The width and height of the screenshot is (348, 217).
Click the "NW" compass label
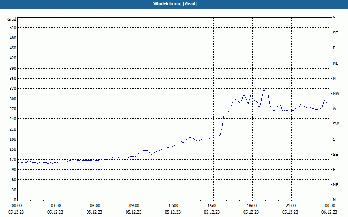pyautogui.click(x=336, y=94)
